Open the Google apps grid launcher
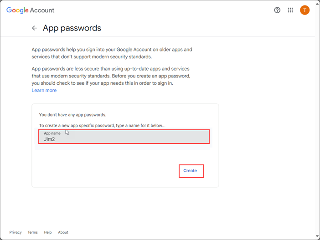This screenshot has height=240, width=320. [290, 10]
